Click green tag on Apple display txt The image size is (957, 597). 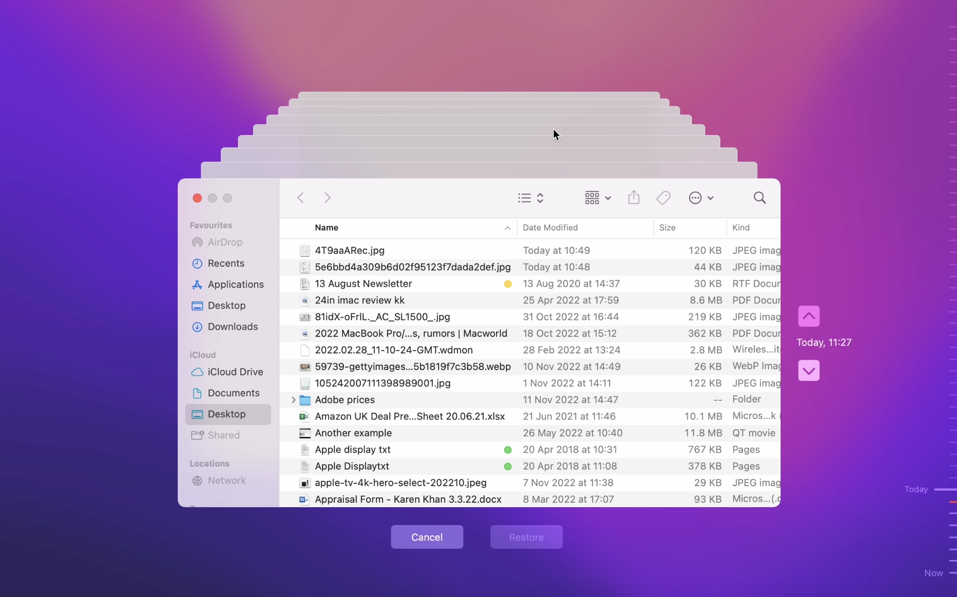[507, 450]
